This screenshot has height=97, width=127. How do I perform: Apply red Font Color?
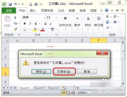(43, 29)
